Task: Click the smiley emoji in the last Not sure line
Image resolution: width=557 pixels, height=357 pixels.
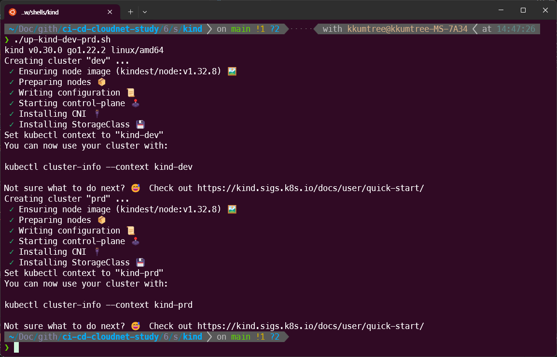Action: 135,326
